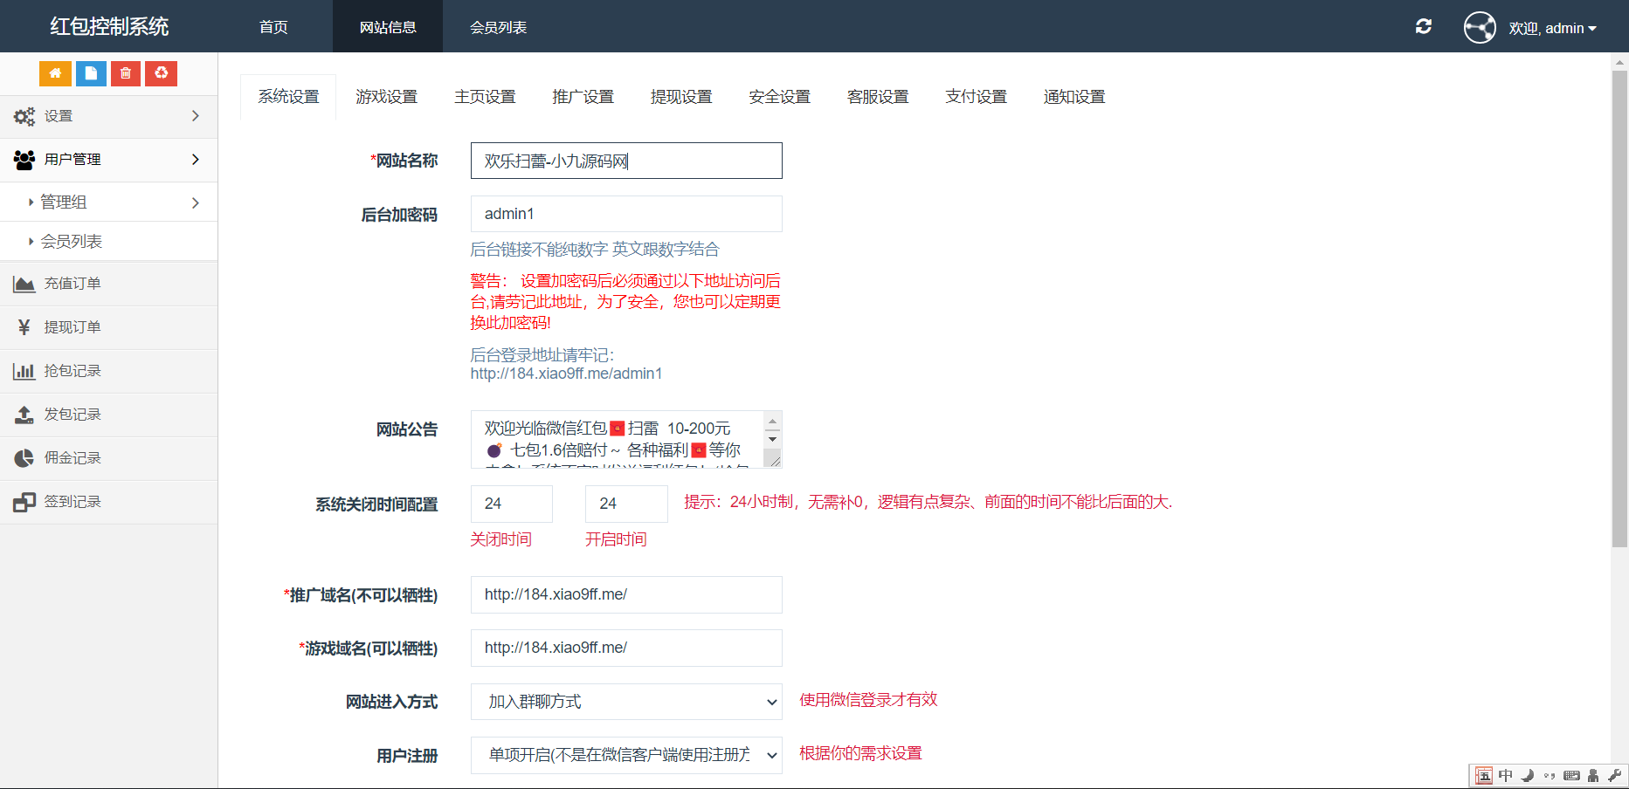
Task: Switch to the 安全设置 tab
Action: (x=779, y=97)
